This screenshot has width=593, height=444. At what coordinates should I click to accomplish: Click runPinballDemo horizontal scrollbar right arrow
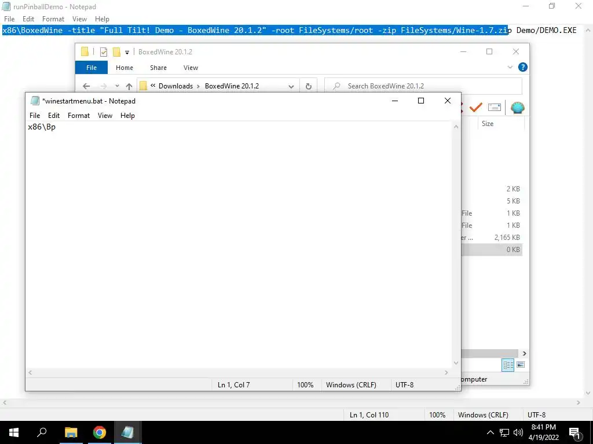[x=579, y=402]
